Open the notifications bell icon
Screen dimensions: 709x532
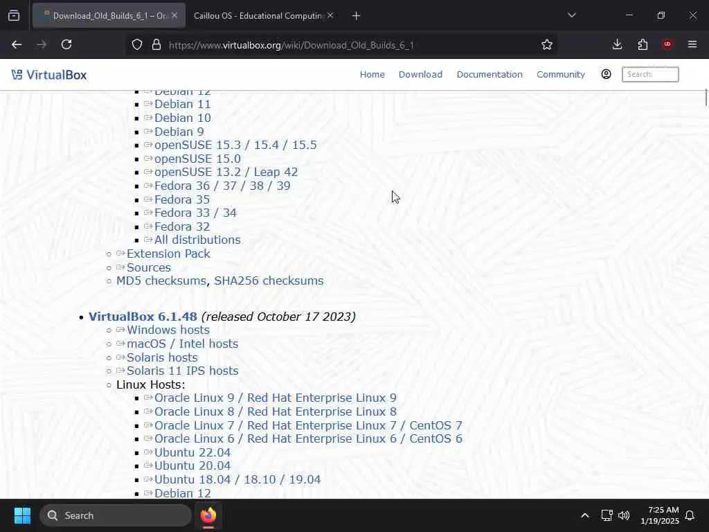(690, 515)
